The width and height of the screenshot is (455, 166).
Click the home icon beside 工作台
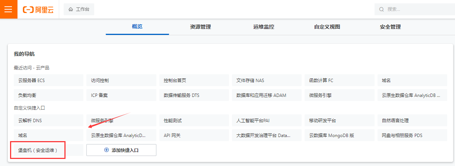point(71,9)
